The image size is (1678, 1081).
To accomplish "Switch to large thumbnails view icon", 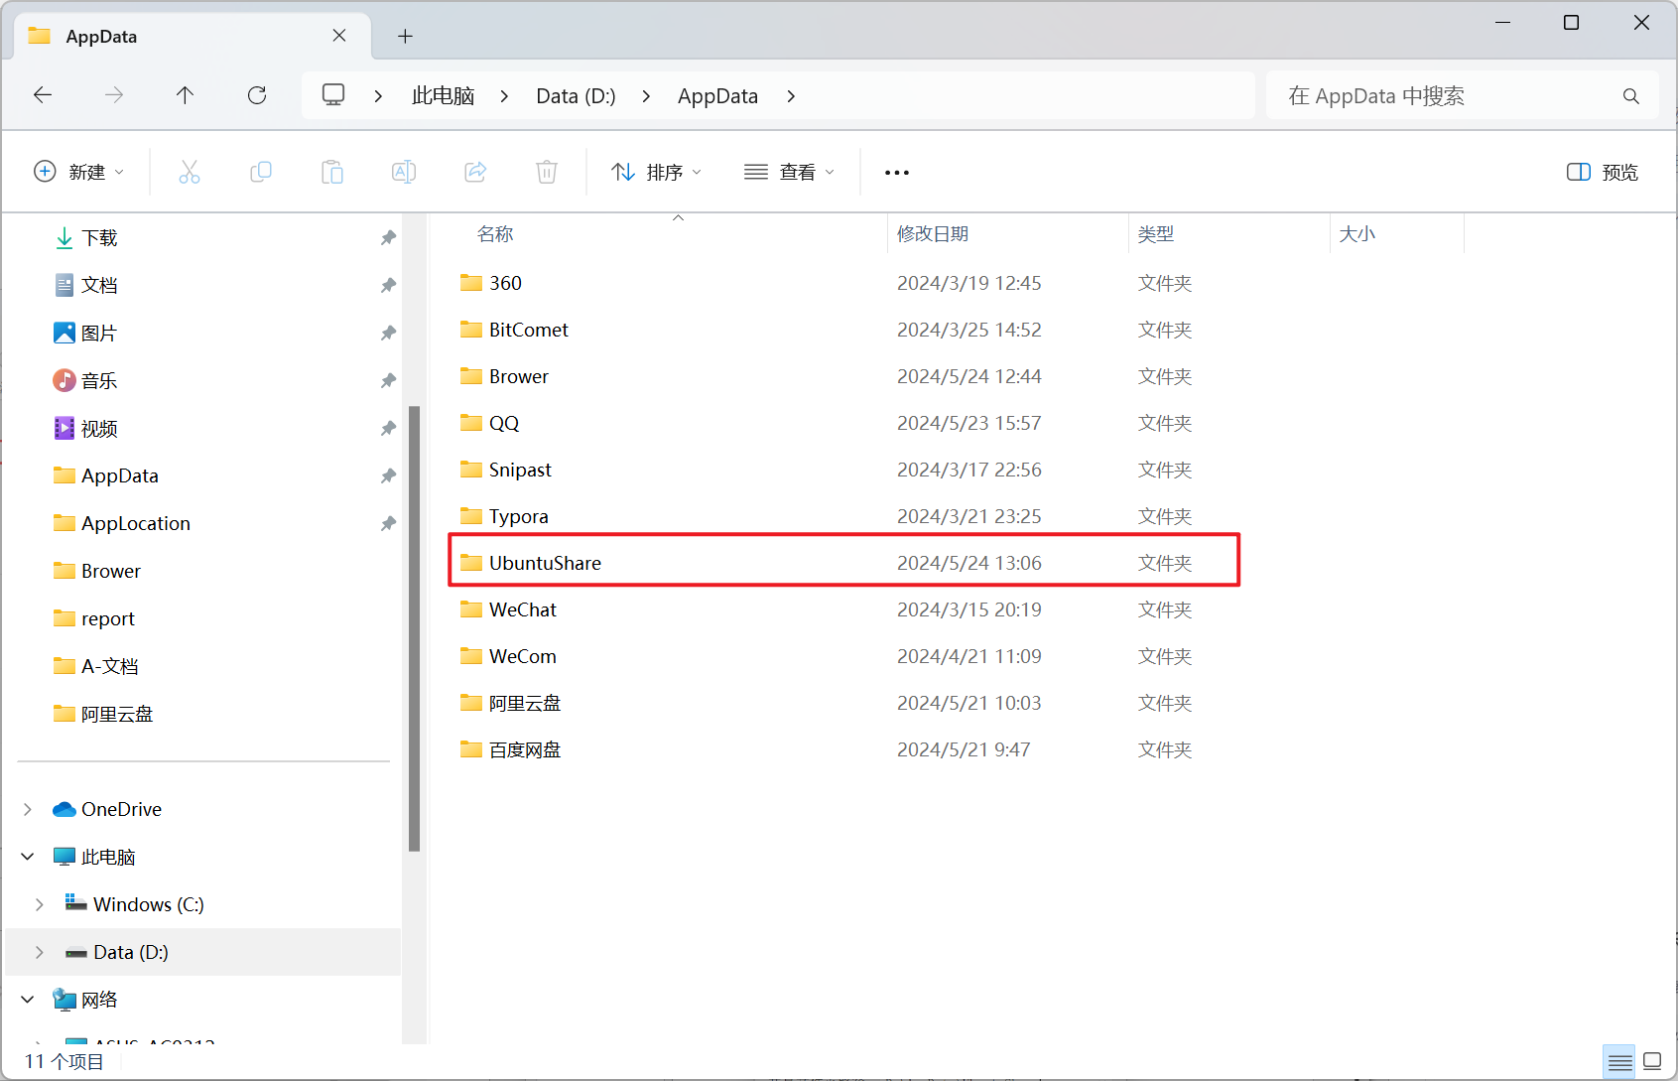I will point(1652,1061).
